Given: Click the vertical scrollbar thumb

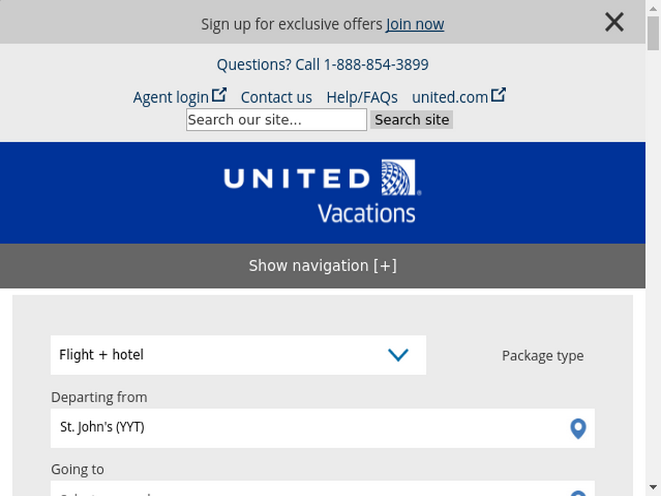Looking at the screenshot, I should [653, 34].
